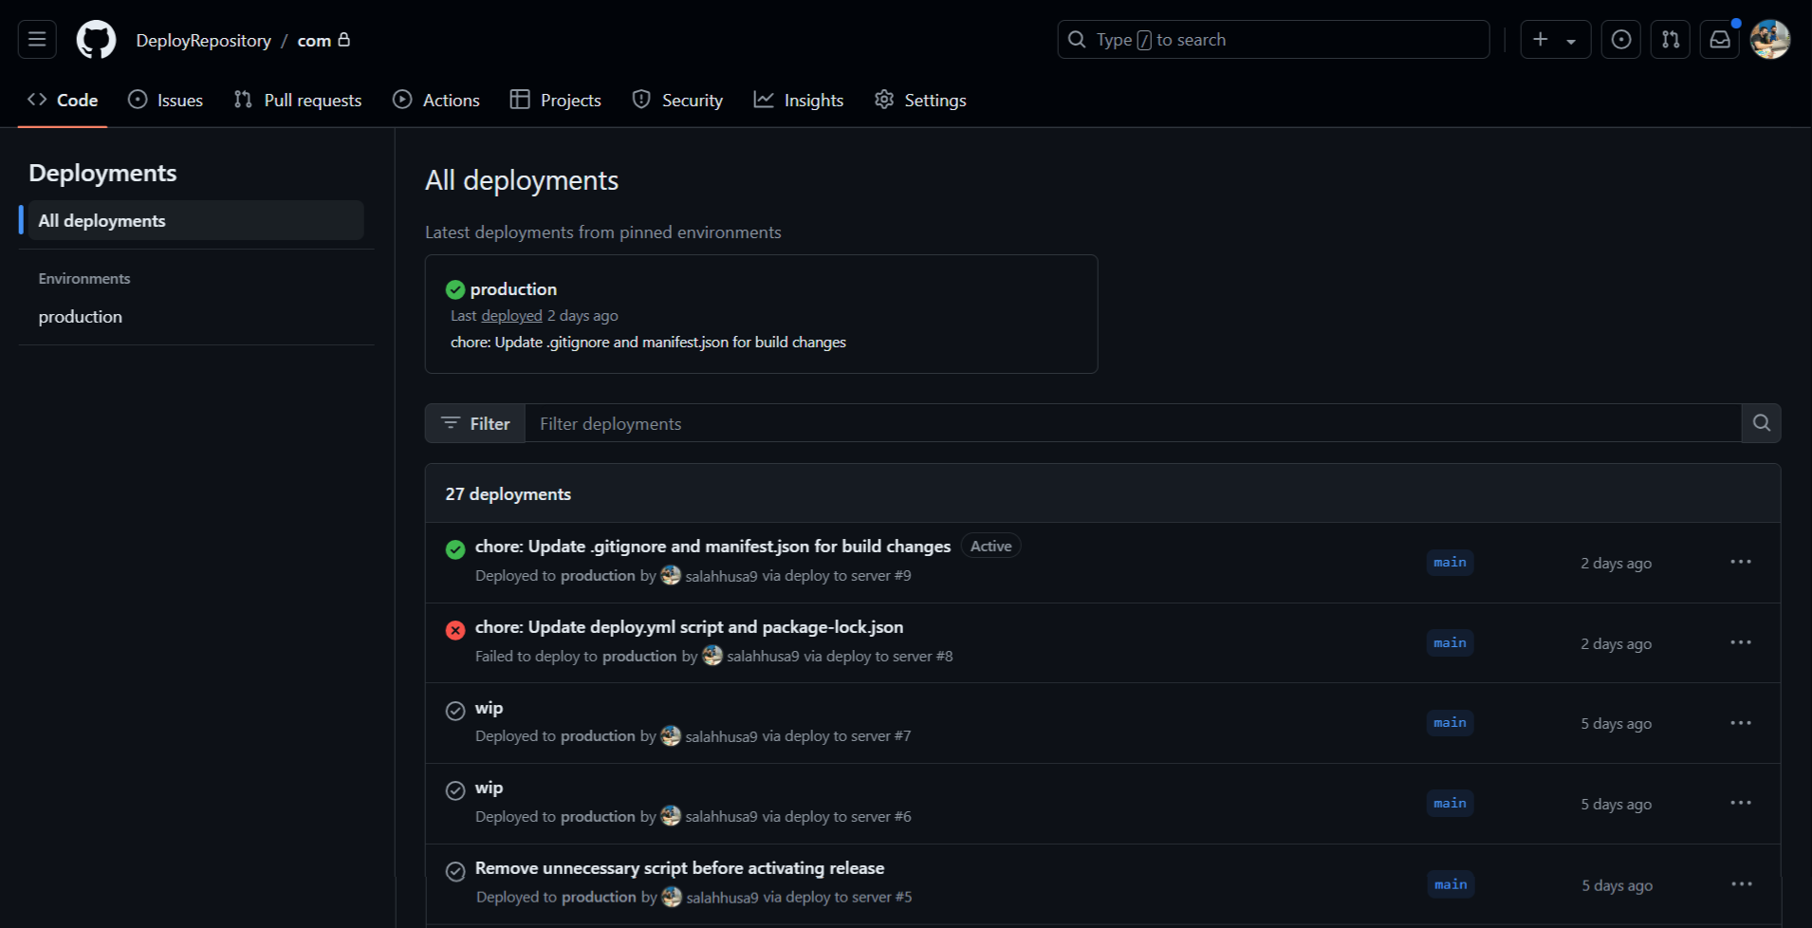Click the plus create-new icon

(1541, 40)
